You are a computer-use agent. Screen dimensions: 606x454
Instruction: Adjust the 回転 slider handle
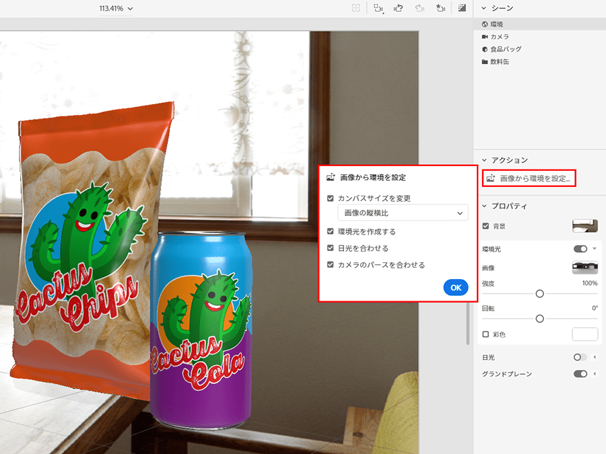(x=540, y=319)
